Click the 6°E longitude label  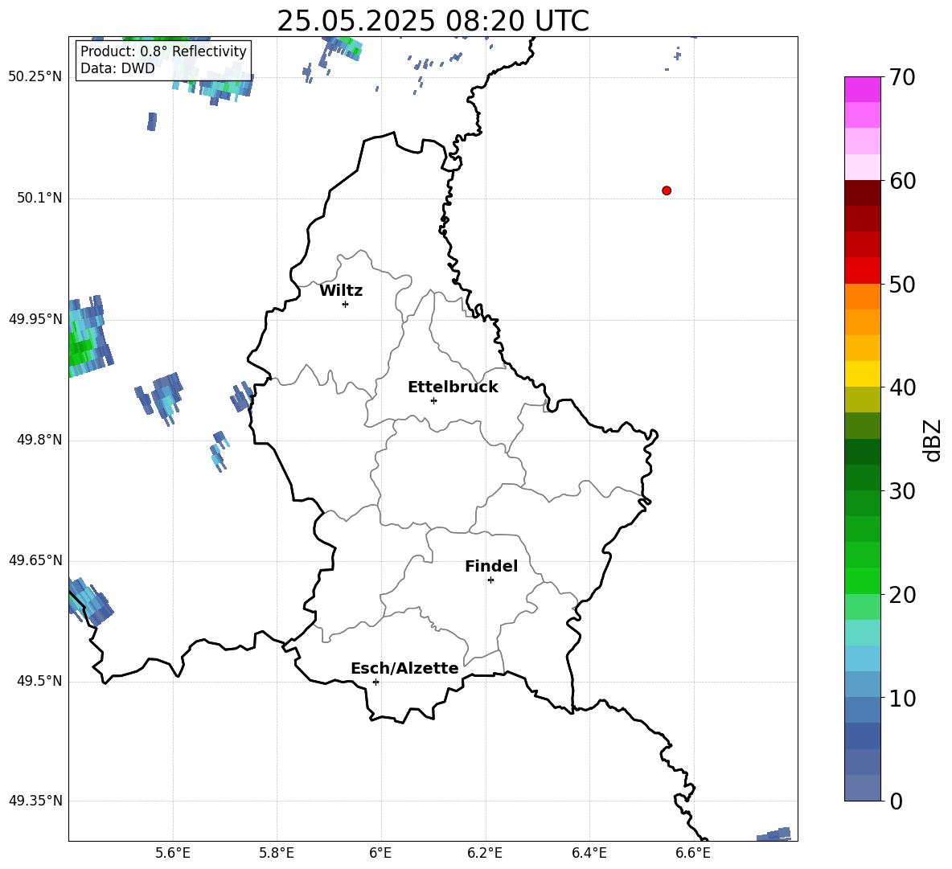click(x=380, y=853)
